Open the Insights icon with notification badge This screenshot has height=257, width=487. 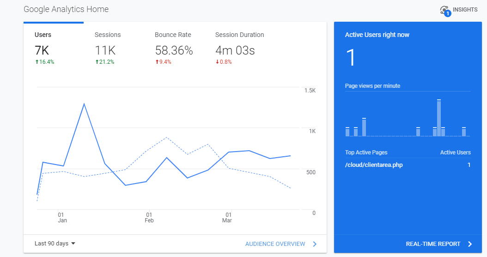pyautogui.click(x=445, y=11)
